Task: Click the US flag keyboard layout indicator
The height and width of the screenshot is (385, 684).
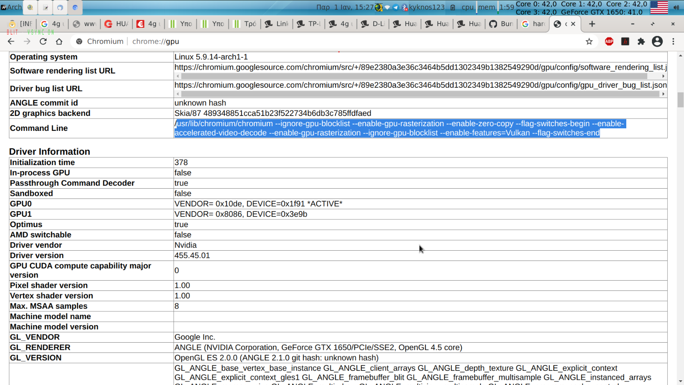Action: coord(659,7)
